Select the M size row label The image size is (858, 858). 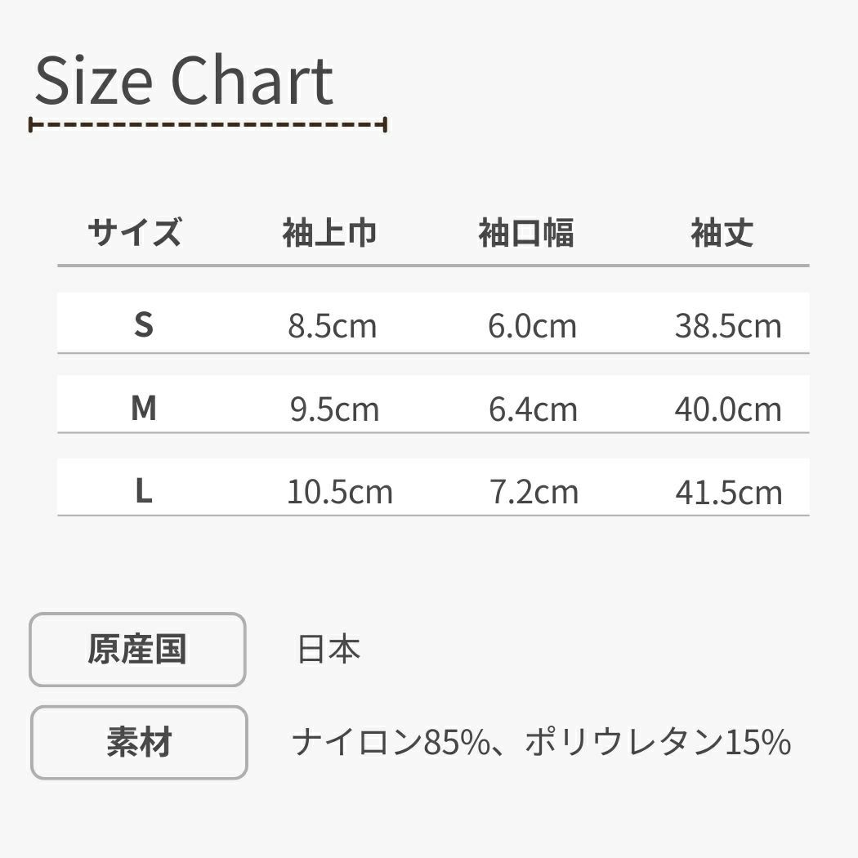click(143, 408)
